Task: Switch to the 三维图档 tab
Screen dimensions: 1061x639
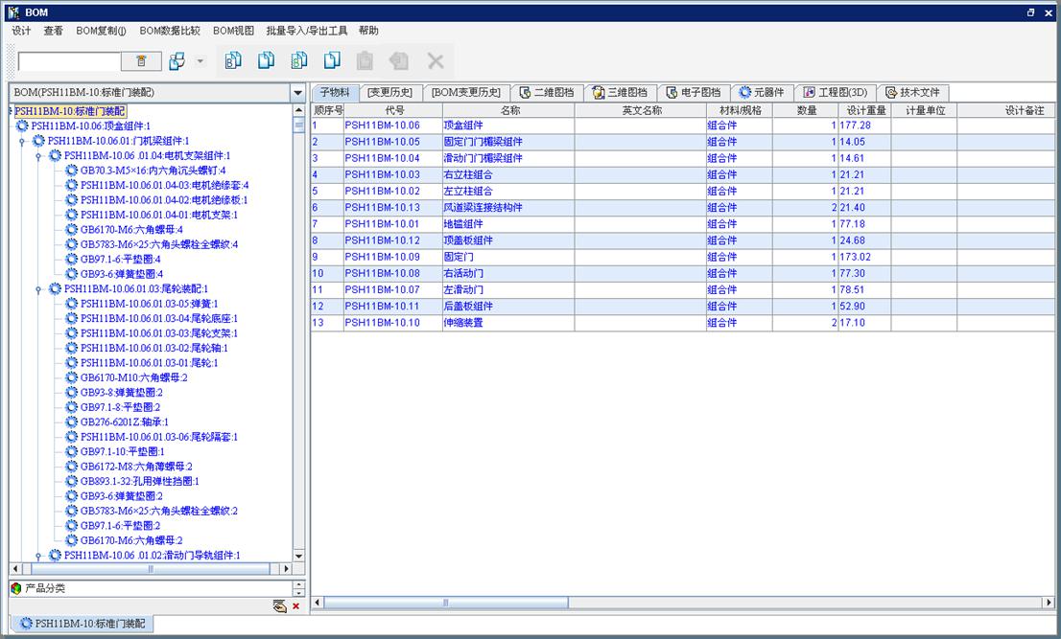Action: [x=619, y=93]
